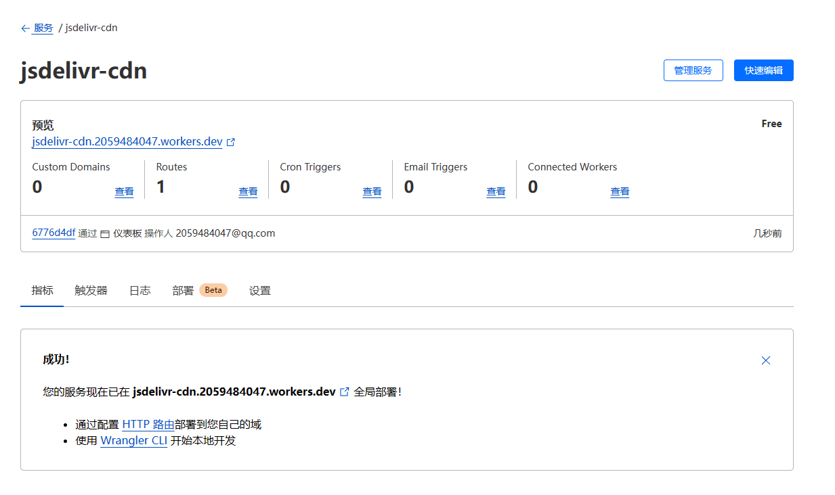Switch to the 设置 tab

pyautogui.click(x=260, y=291)
